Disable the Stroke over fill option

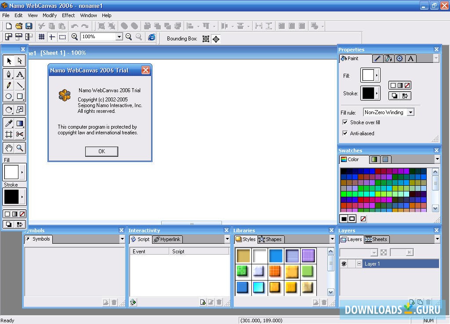click(x=345, y=122)
